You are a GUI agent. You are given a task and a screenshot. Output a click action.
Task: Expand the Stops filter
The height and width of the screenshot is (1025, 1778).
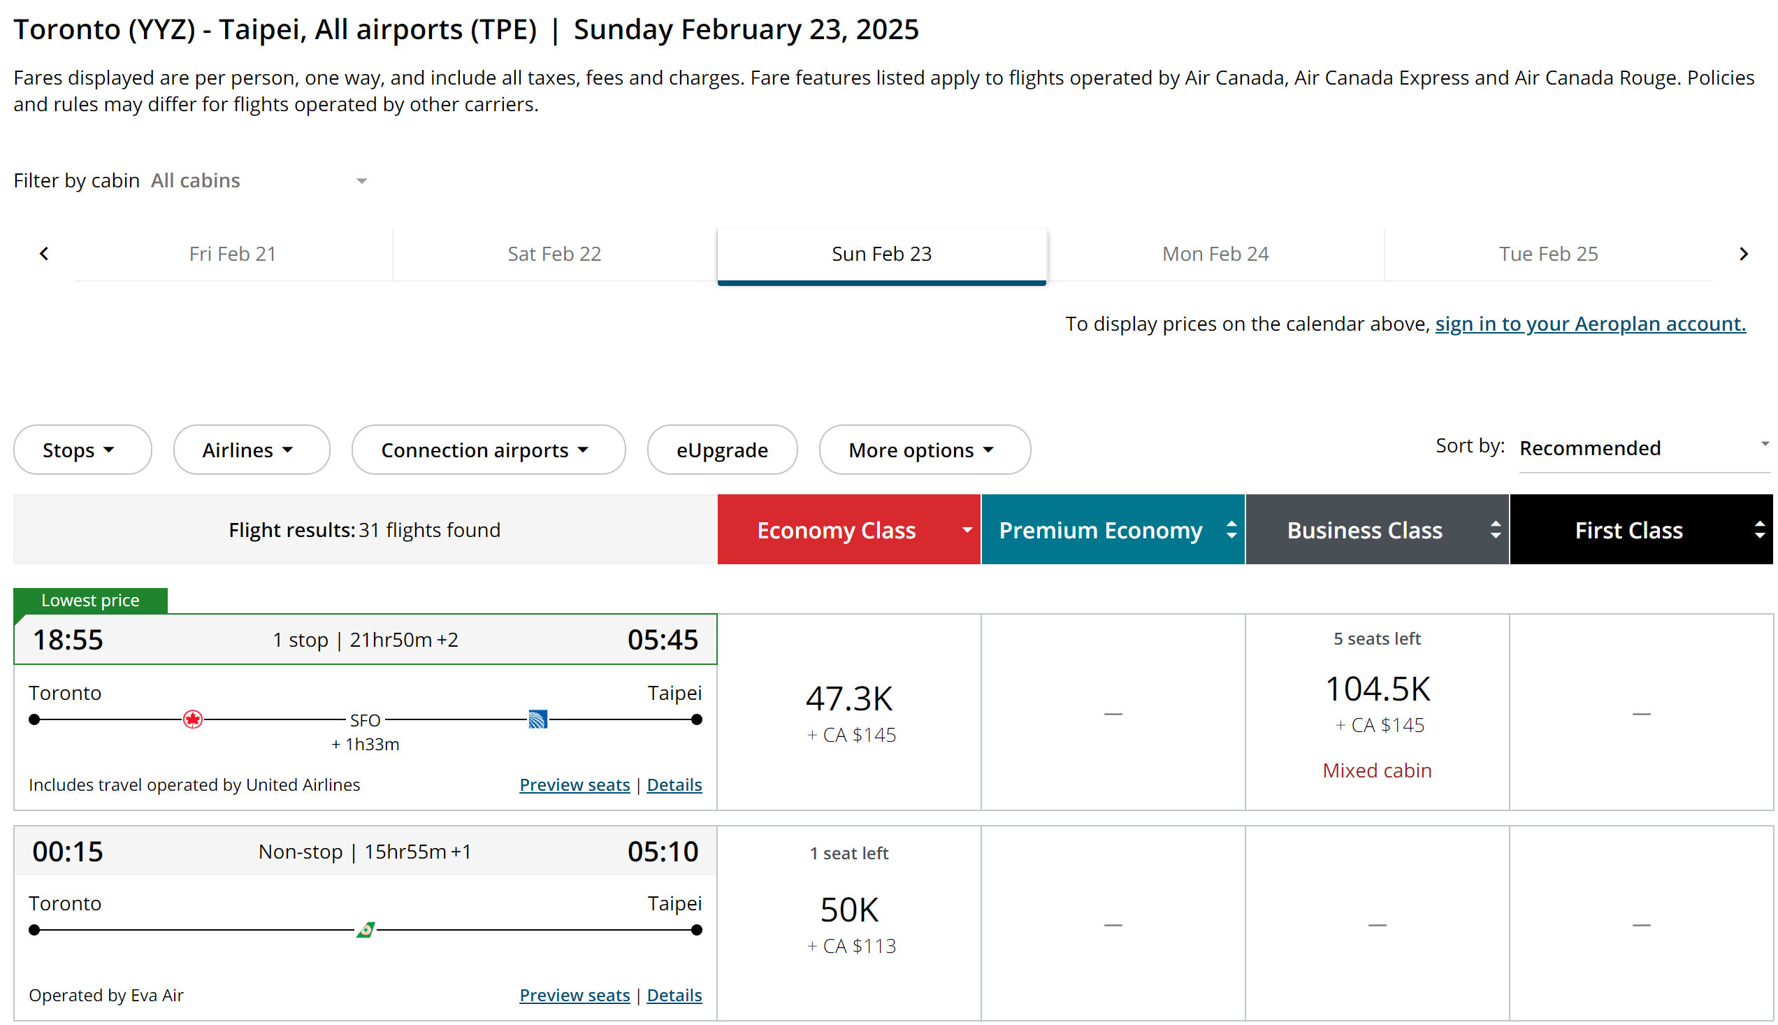click(x=82, y=449)
